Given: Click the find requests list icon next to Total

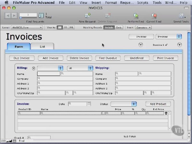Looking at the screenshot, I should pos(41,16).
